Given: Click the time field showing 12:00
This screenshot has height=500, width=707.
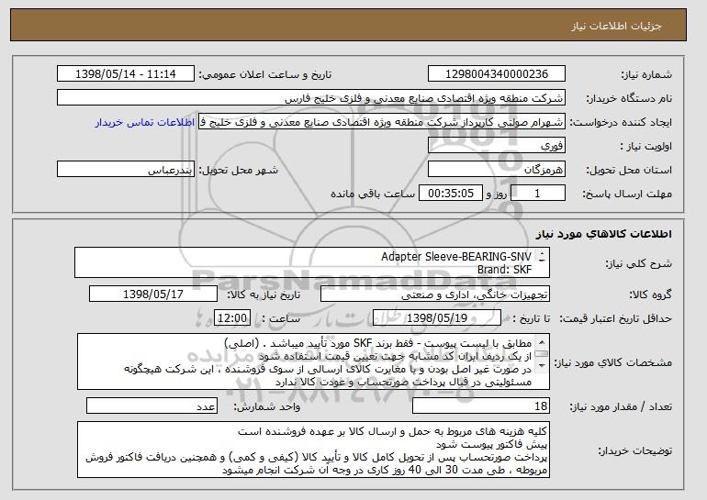Looking at the screenshot, I should [232, 318].
